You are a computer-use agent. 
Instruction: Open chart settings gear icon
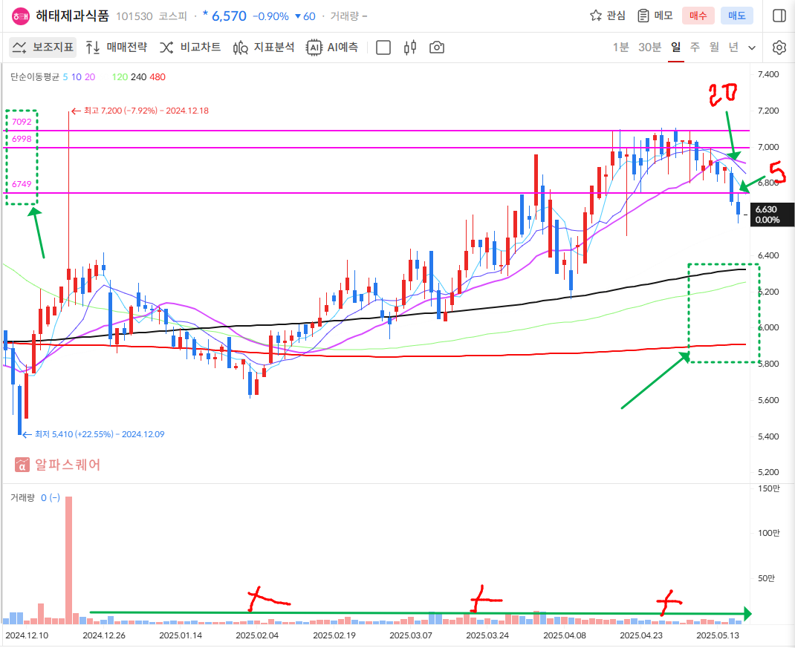779,48
